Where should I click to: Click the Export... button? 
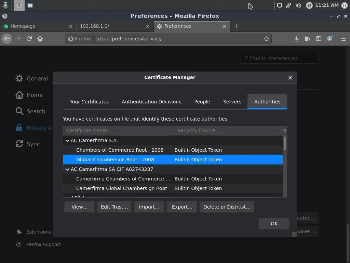pos(182,207)
